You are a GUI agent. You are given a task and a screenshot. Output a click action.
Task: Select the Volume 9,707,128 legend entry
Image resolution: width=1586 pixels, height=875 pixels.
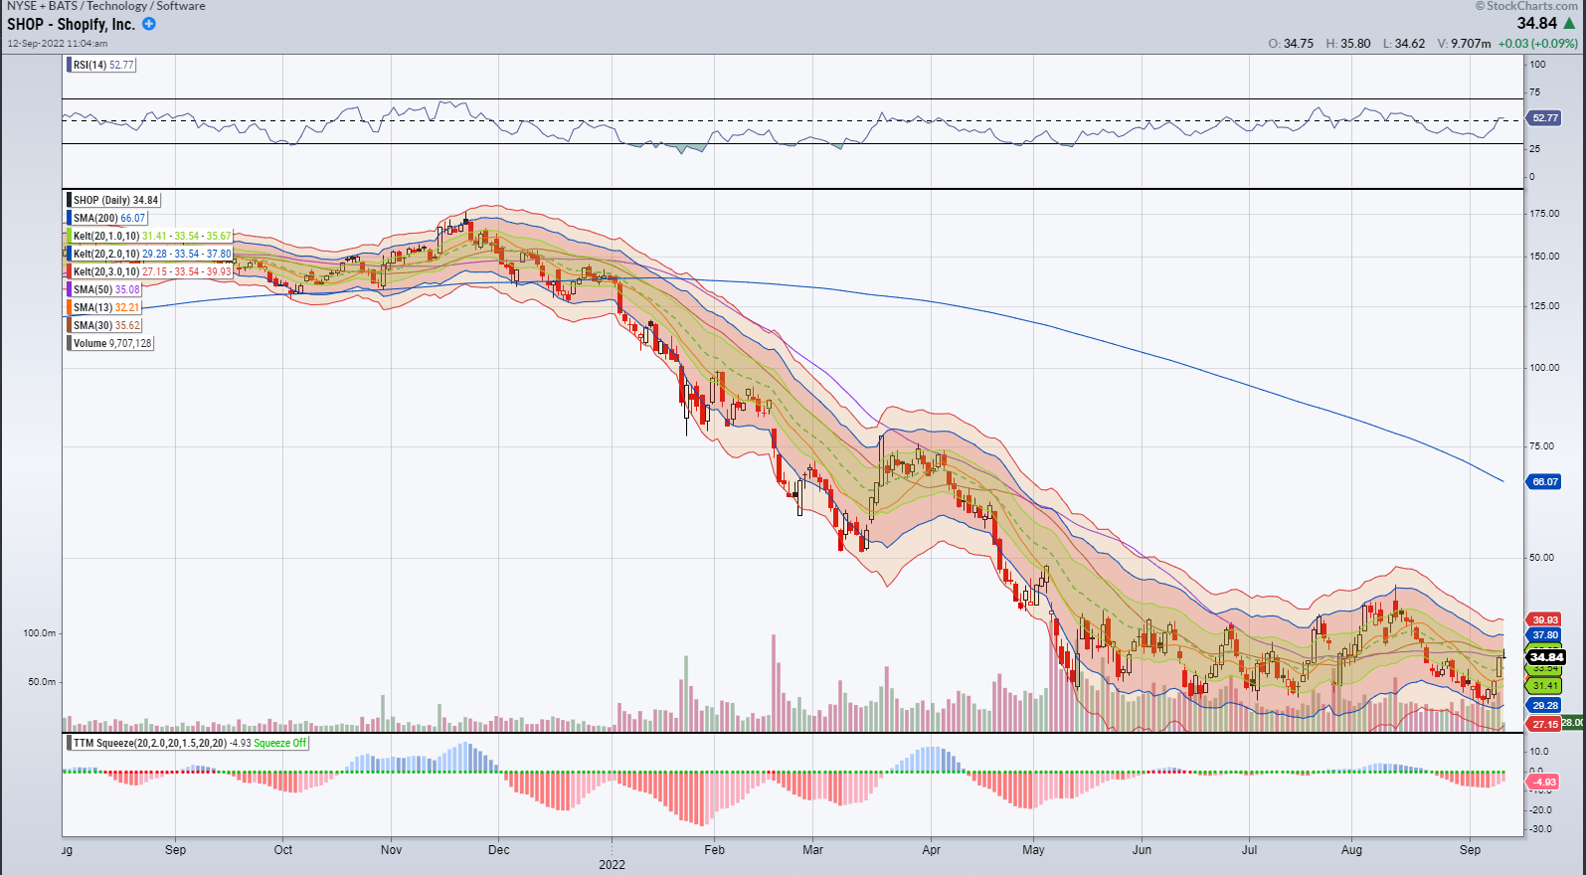coord(112,343)
